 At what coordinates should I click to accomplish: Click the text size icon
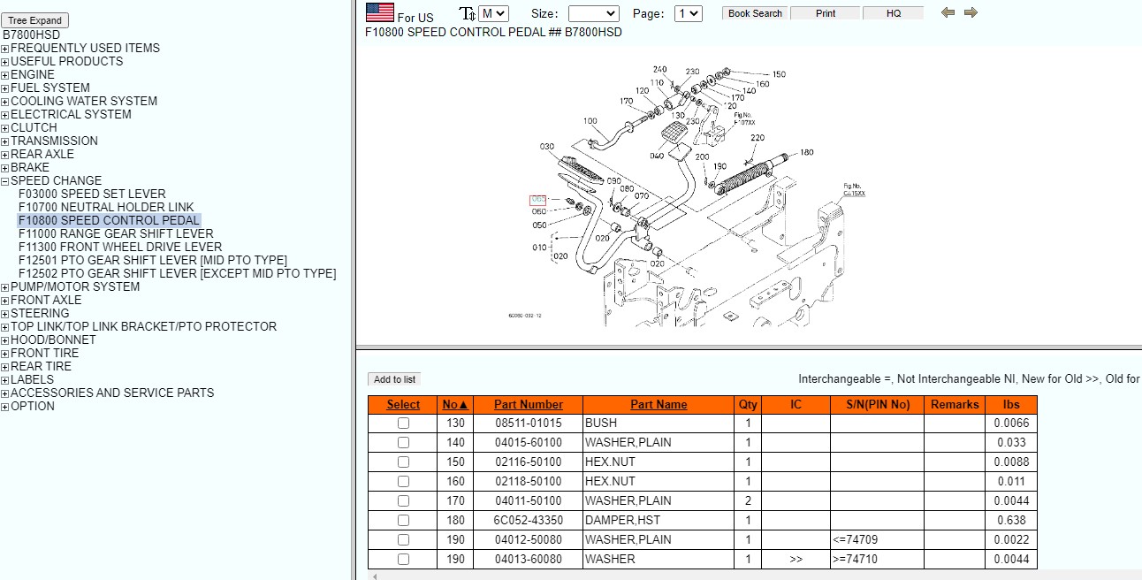point(467,13)
